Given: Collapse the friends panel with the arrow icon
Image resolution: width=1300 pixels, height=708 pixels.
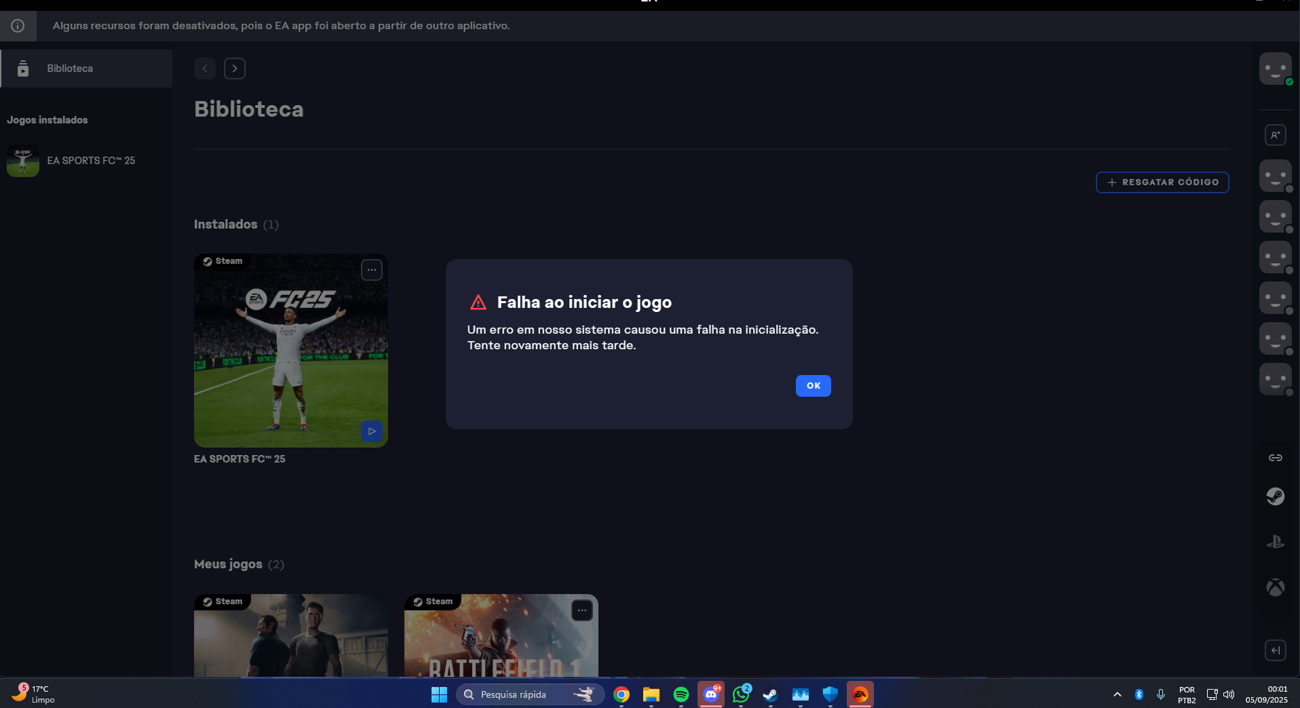Looking at the screenshot, I should coord(1275,650).
